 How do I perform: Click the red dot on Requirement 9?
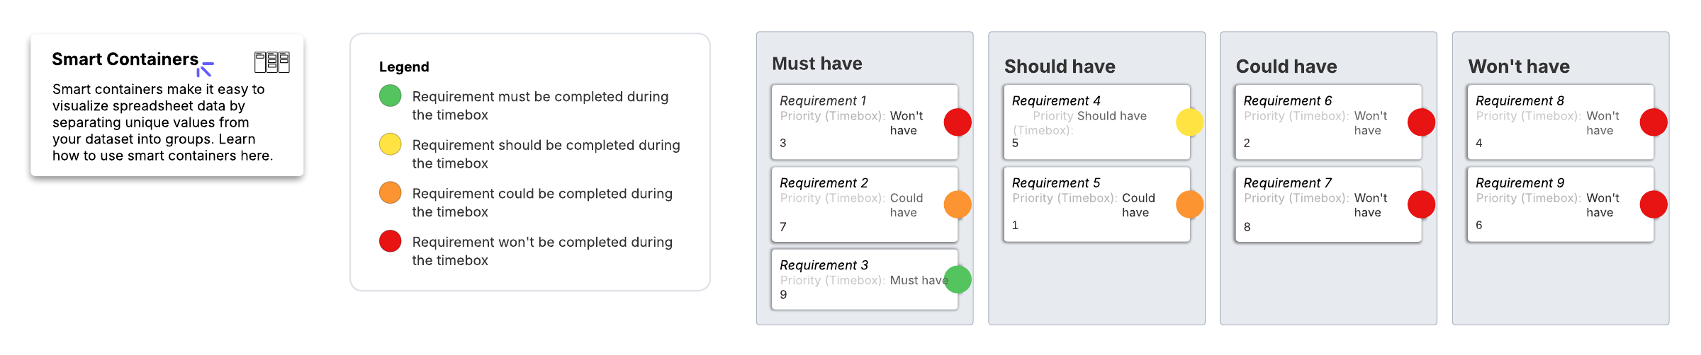1654,204
